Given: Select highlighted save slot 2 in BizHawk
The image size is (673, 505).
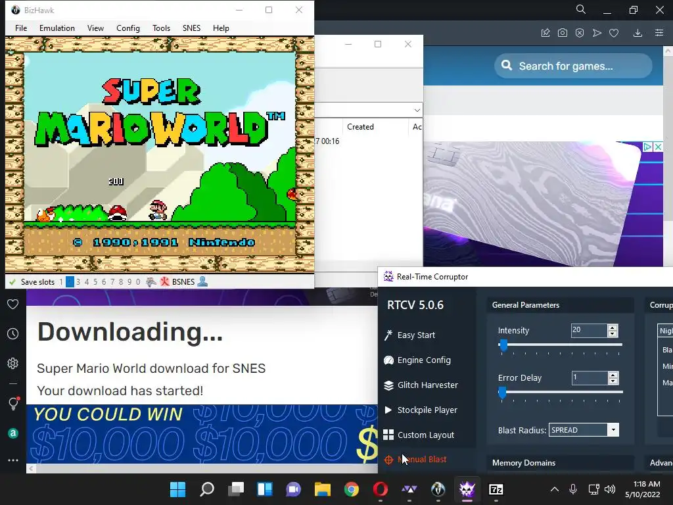Looking at the screenshot, I should click(70, 281).
